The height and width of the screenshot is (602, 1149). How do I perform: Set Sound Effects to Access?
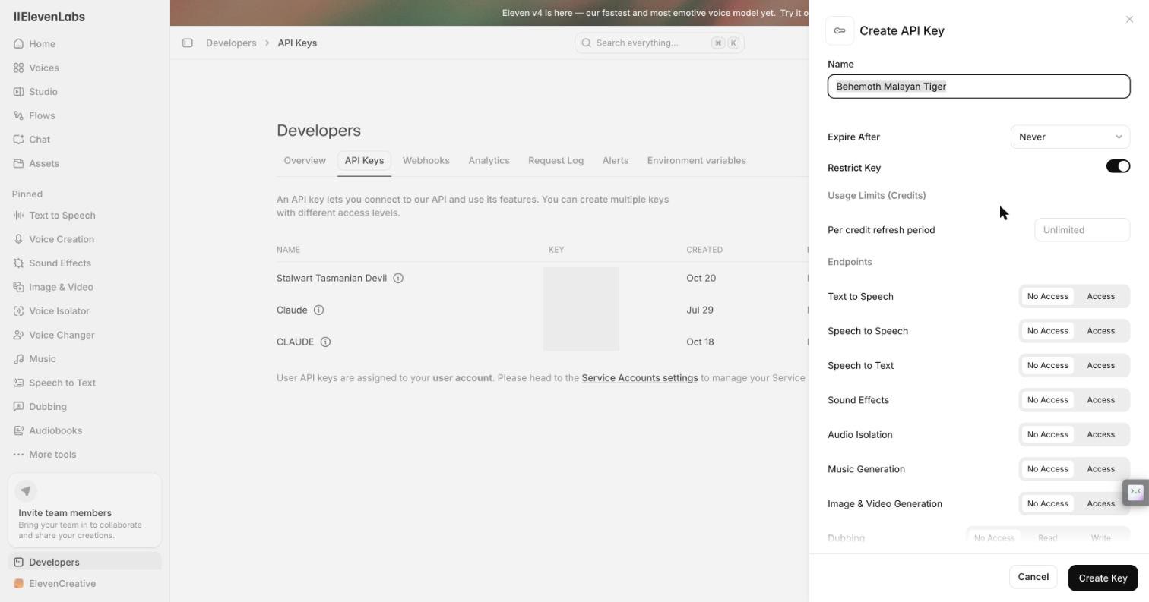point(1100,400)
